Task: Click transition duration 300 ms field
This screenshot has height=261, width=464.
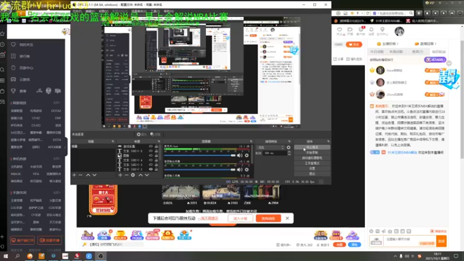Action: 275,153
